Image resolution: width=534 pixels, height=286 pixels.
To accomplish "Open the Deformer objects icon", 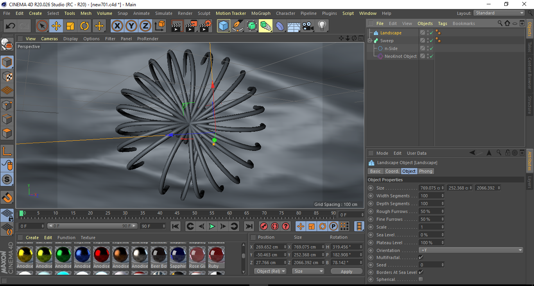I will click(x=280, y=26).
